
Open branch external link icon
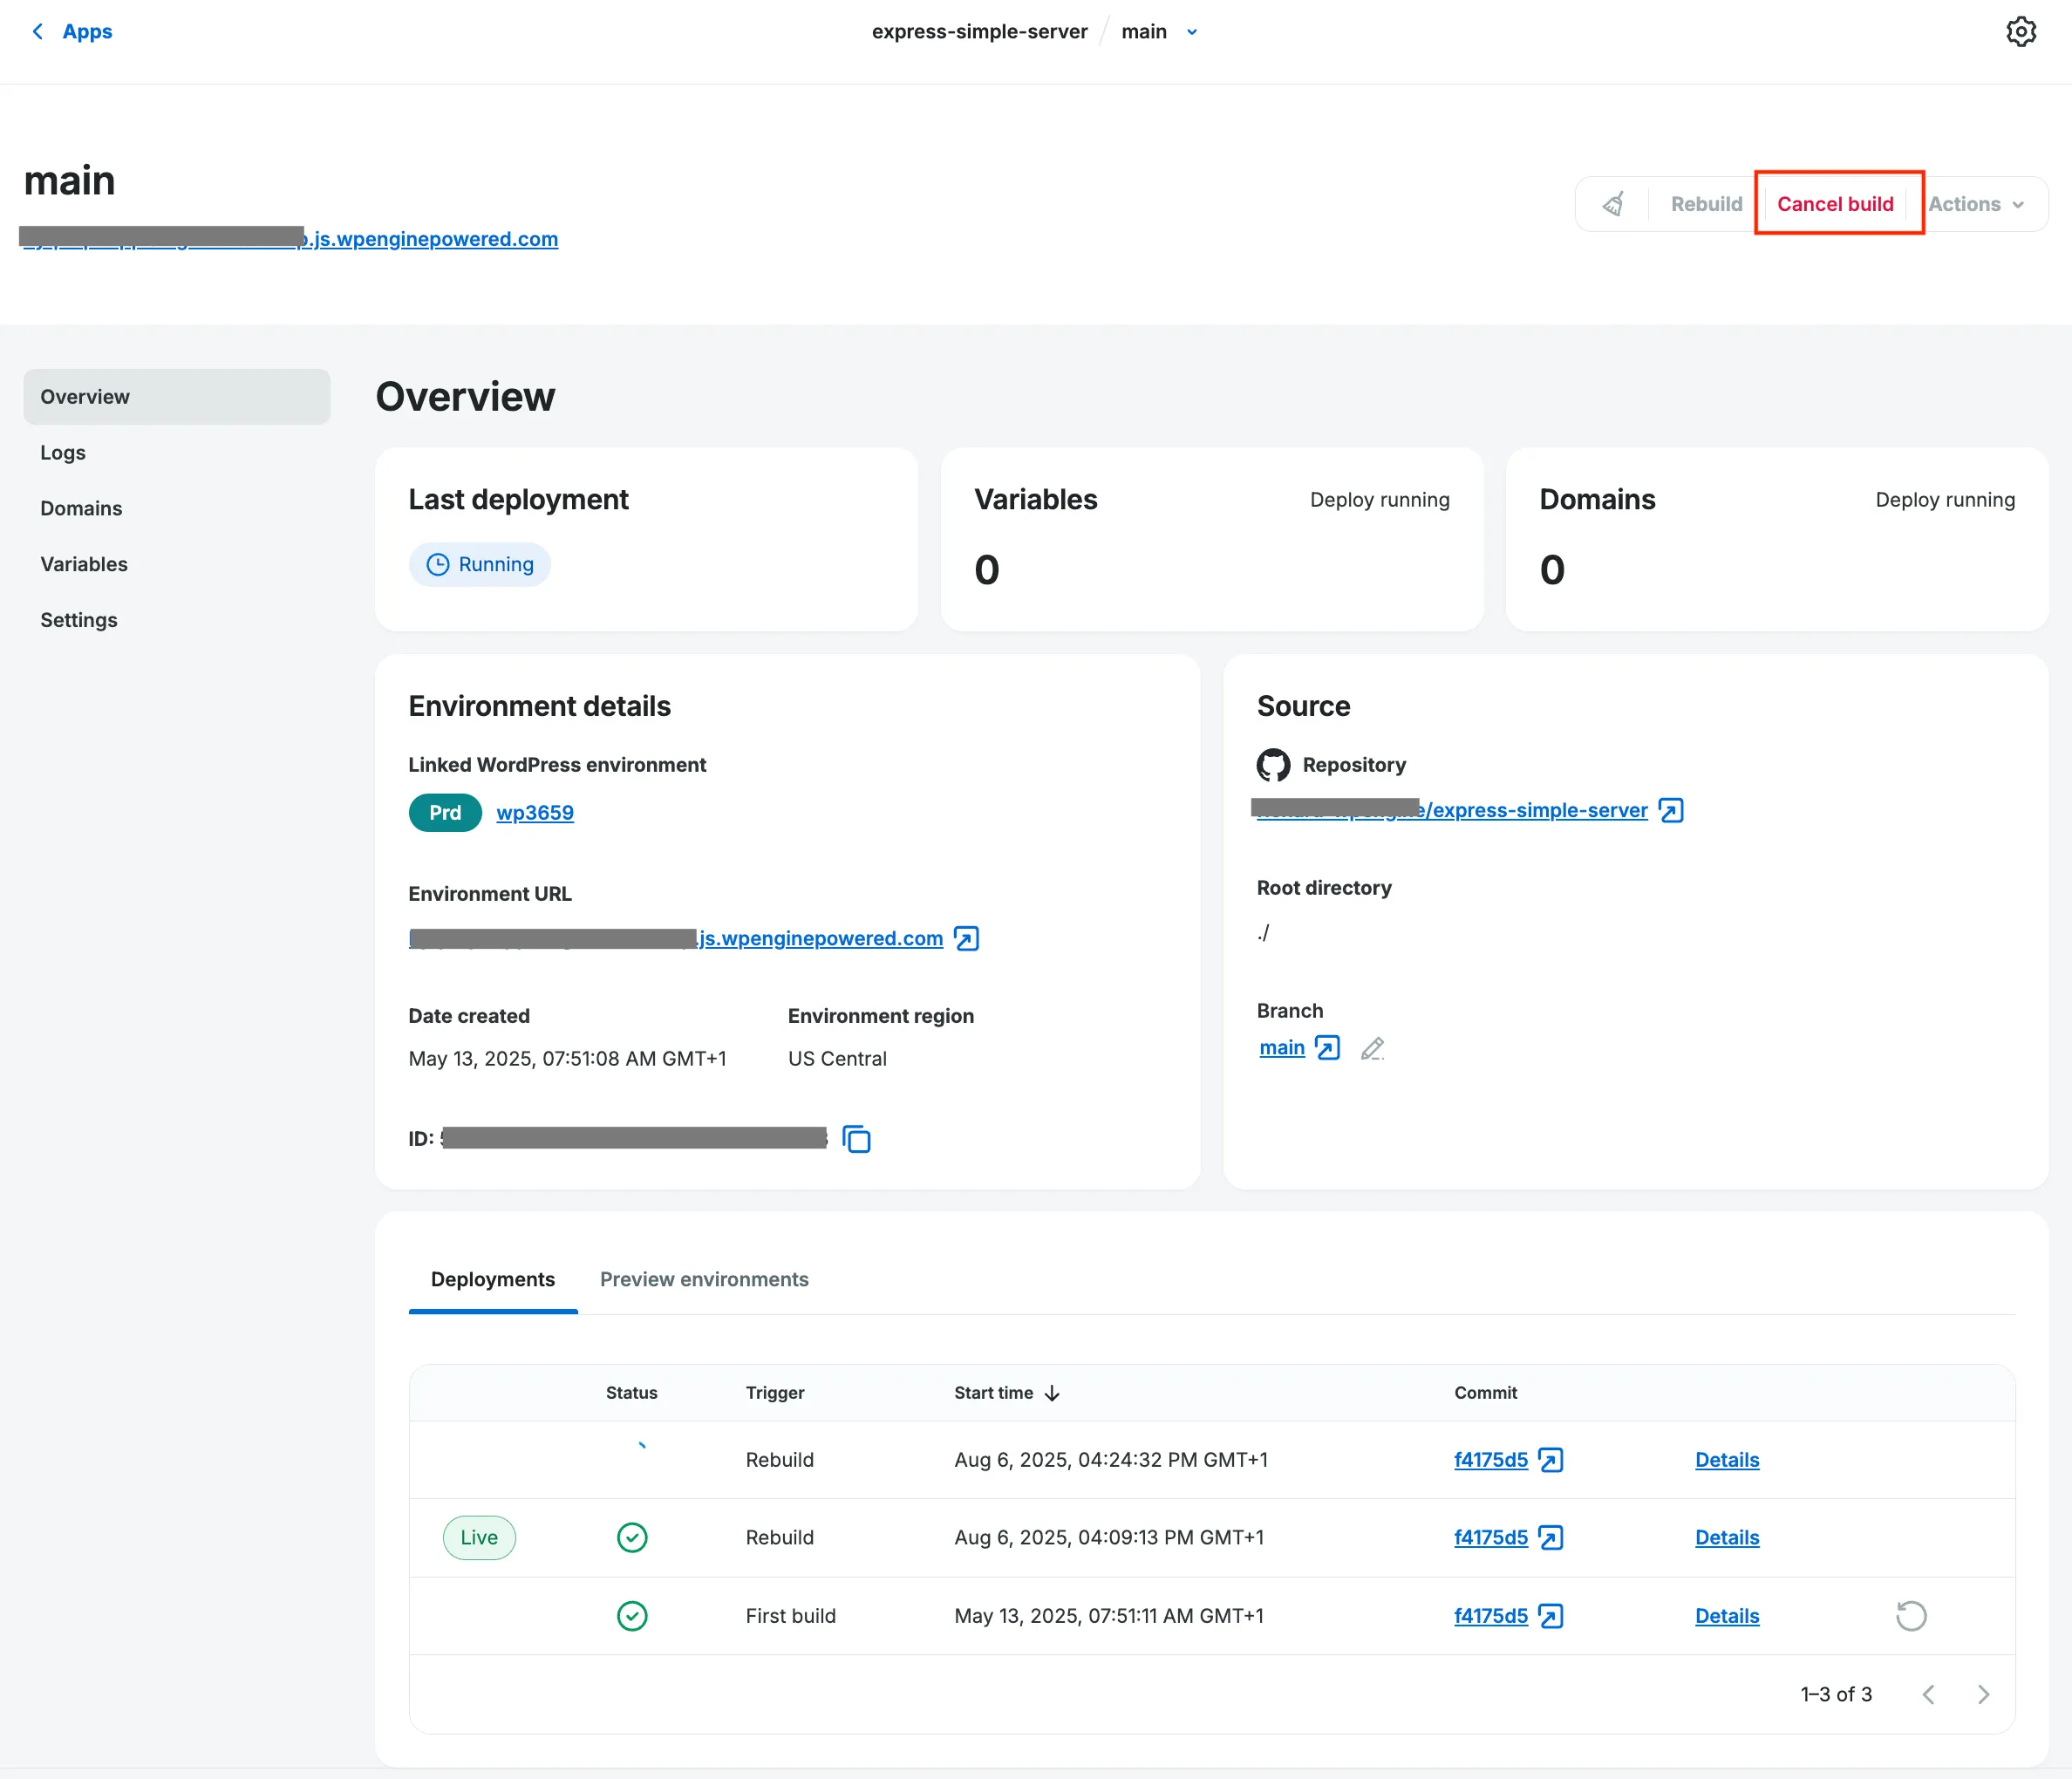pyautogui.click(x=1327, y=1047)
